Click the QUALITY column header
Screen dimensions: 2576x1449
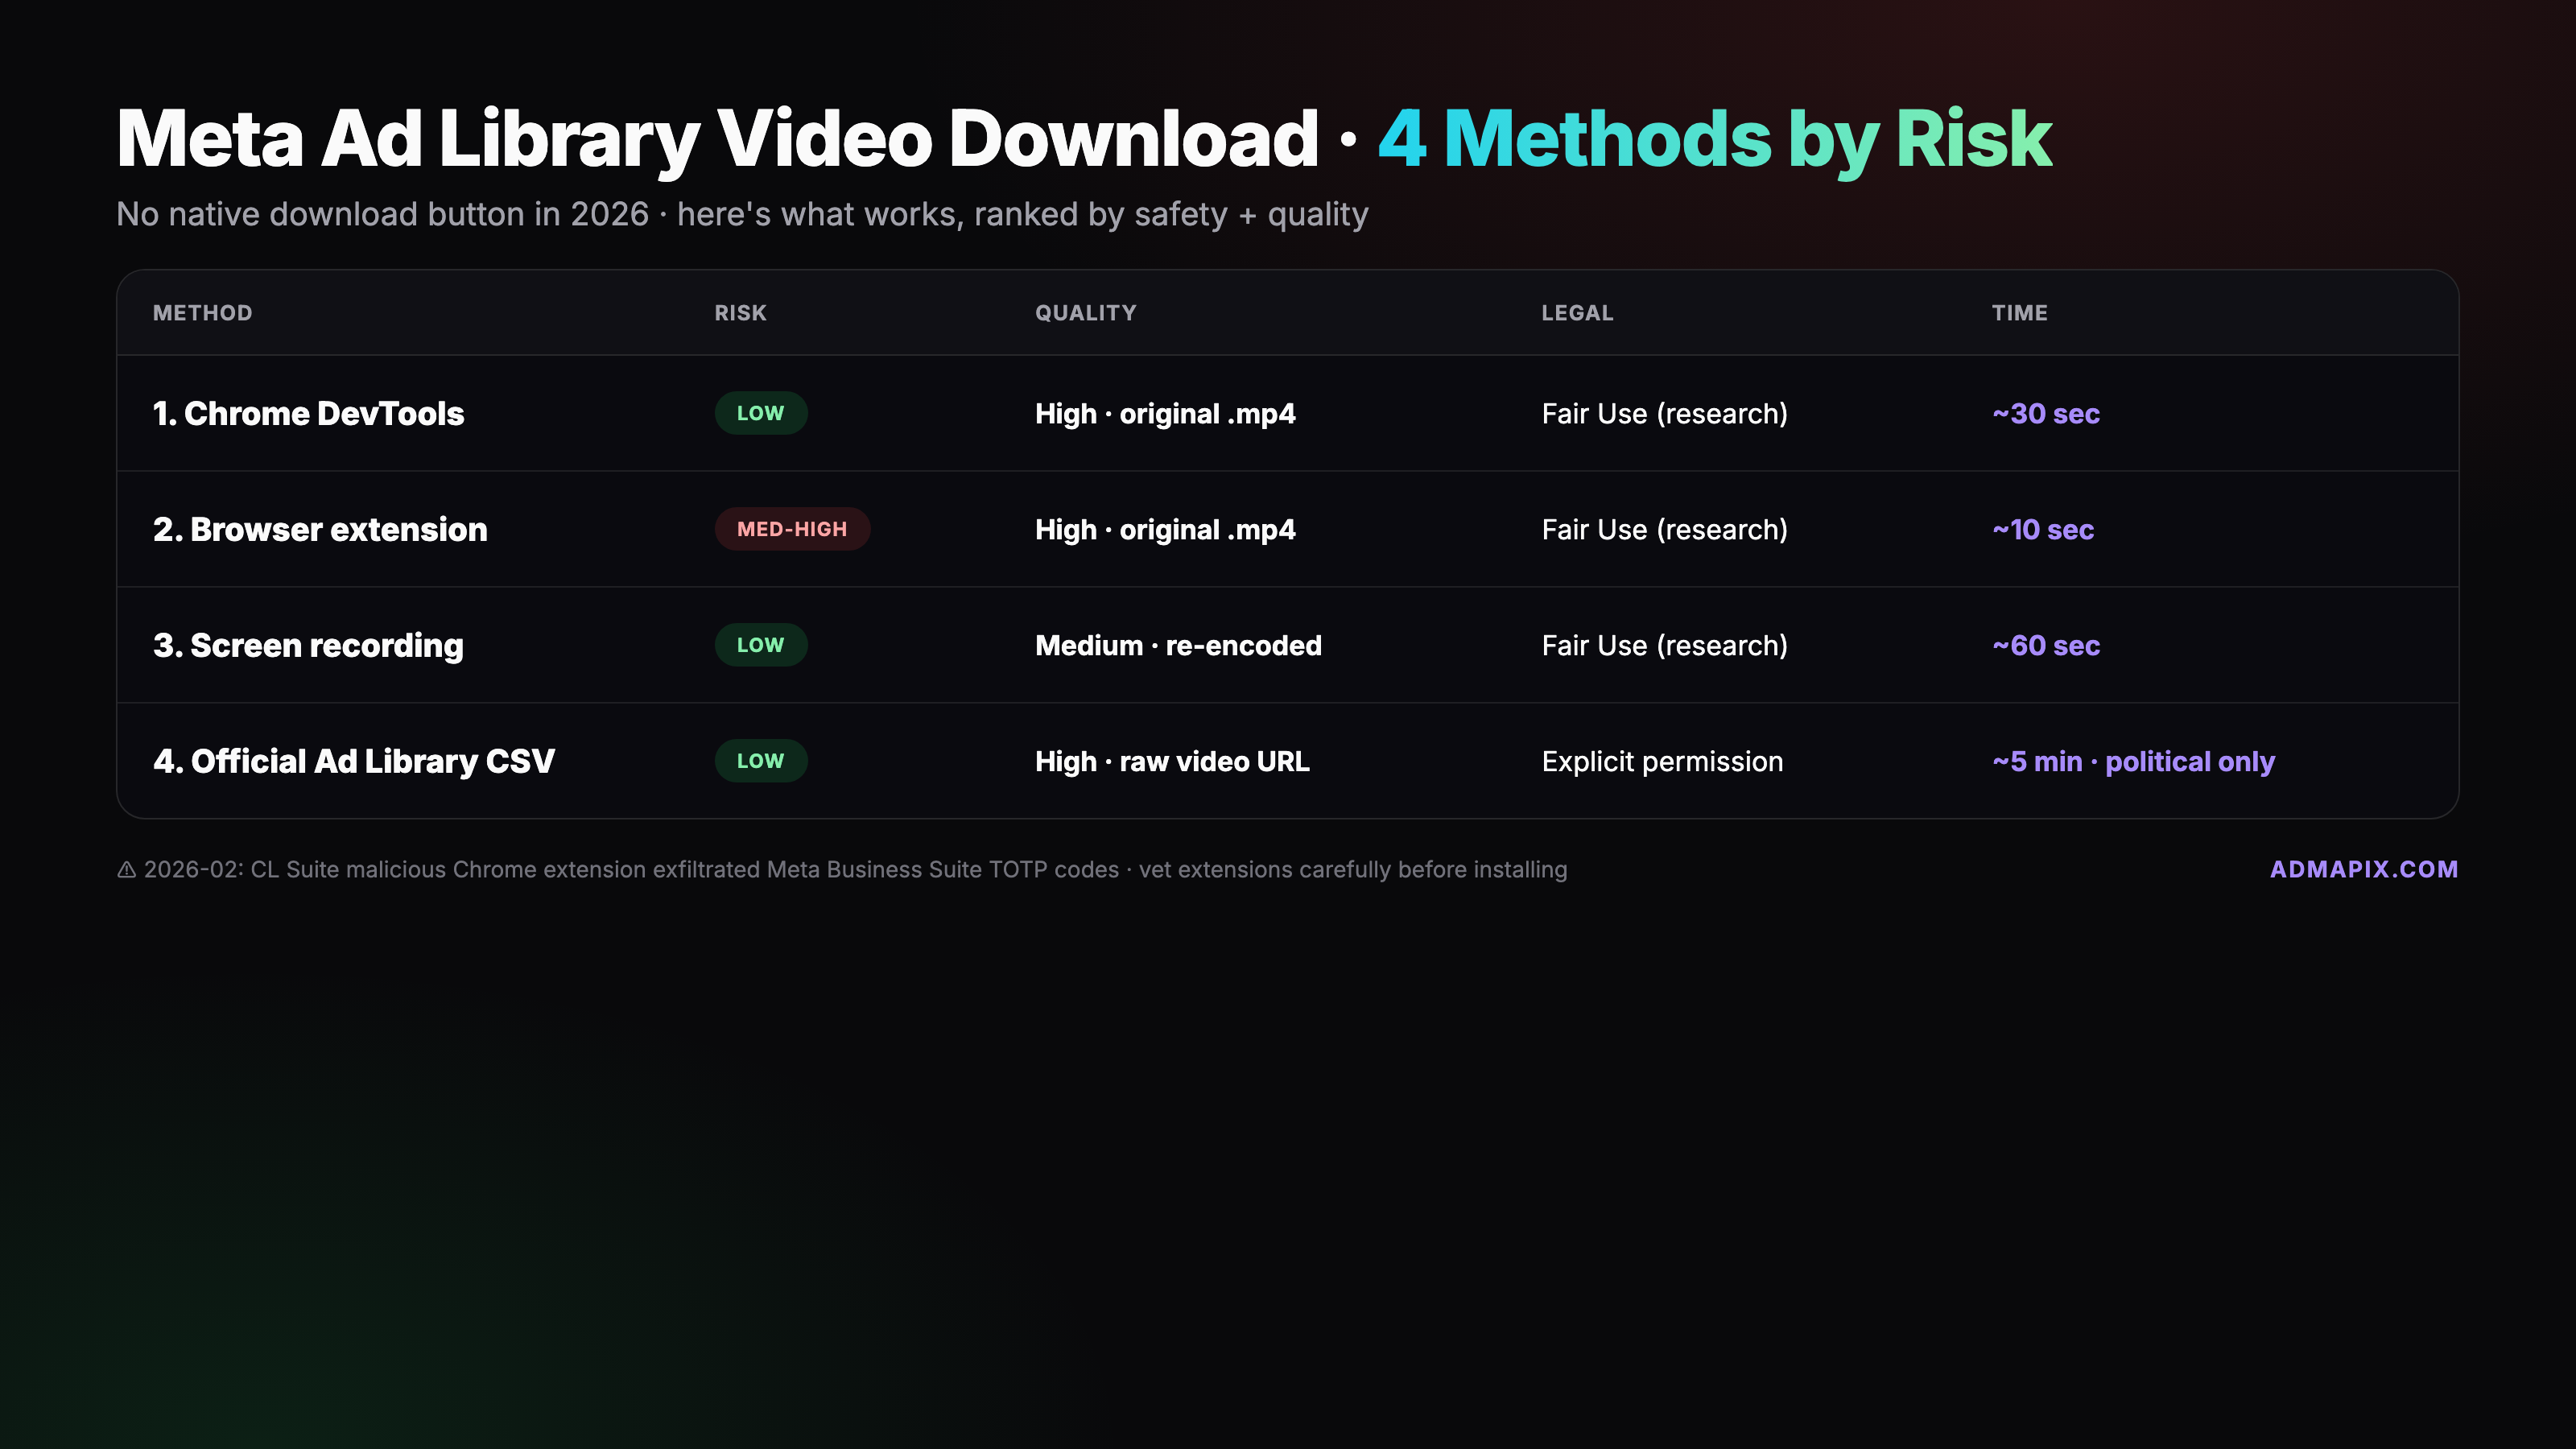point(1086,312)
